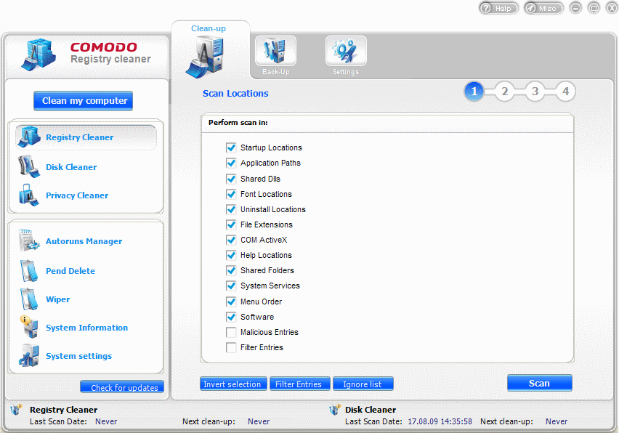Open the Ignore list
619x433 pixels.
point(363,384)
